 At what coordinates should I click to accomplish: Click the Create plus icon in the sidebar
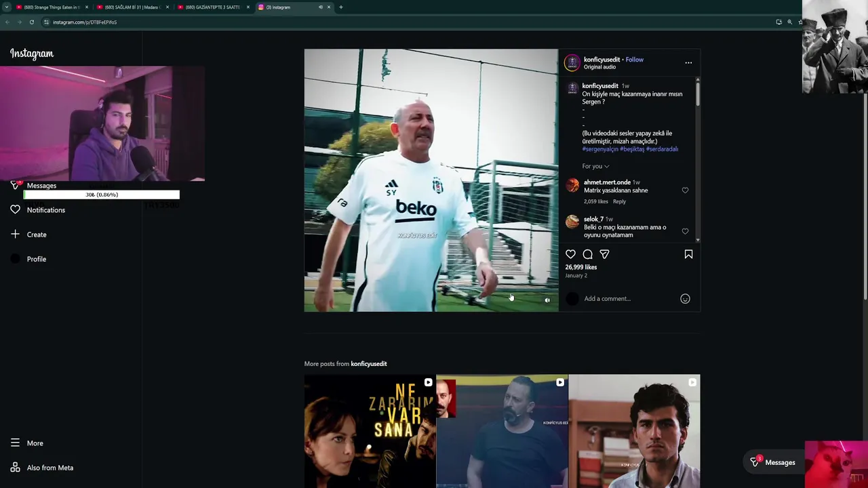point(15,235)
